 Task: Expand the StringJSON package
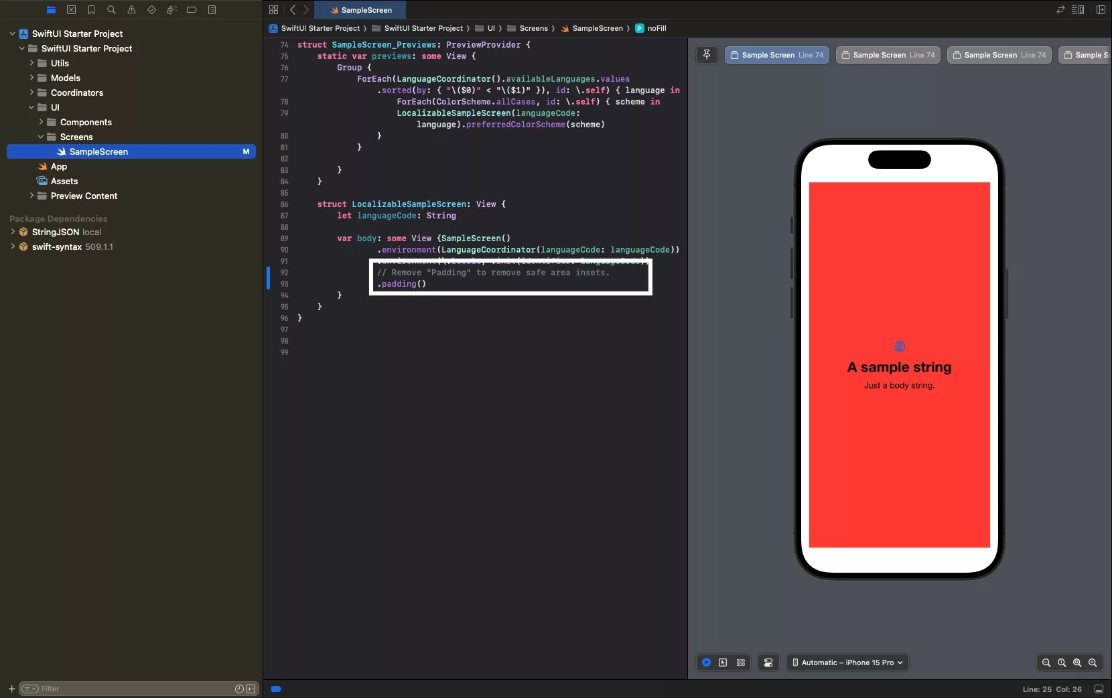click(x=12, y=232)
